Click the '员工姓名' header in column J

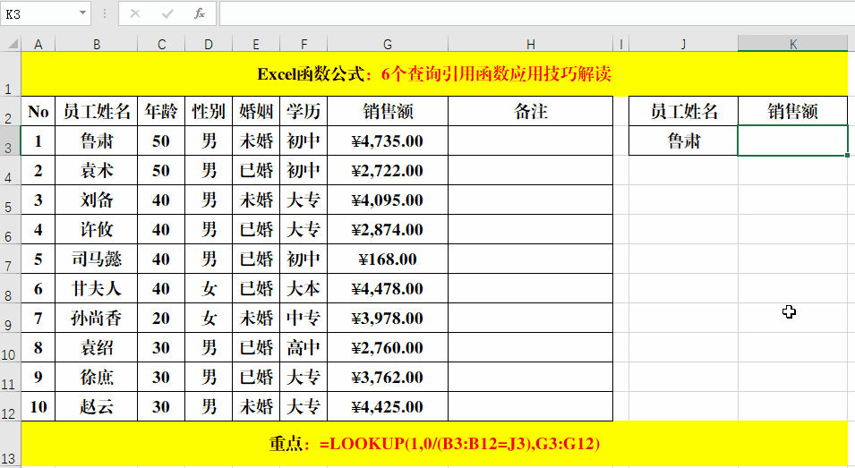coord(684,111)
